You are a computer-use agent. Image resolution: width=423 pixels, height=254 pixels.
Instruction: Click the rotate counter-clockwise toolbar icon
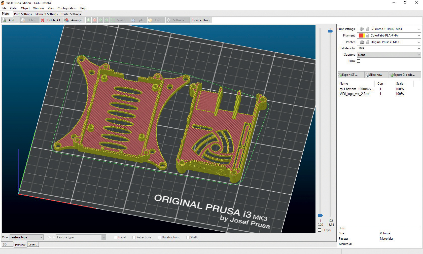coord(101,20)
